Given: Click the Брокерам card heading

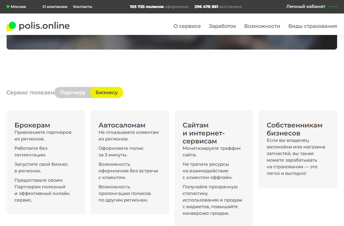Looking at the screenshot, I should pyautogui.click(x=32, y=125).
